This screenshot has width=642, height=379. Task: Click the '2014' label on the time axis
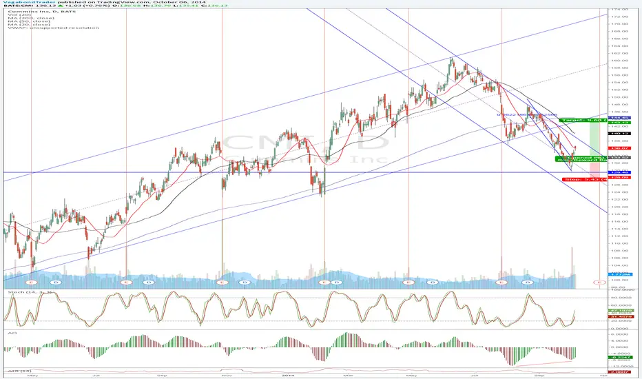tap(288, 376)
